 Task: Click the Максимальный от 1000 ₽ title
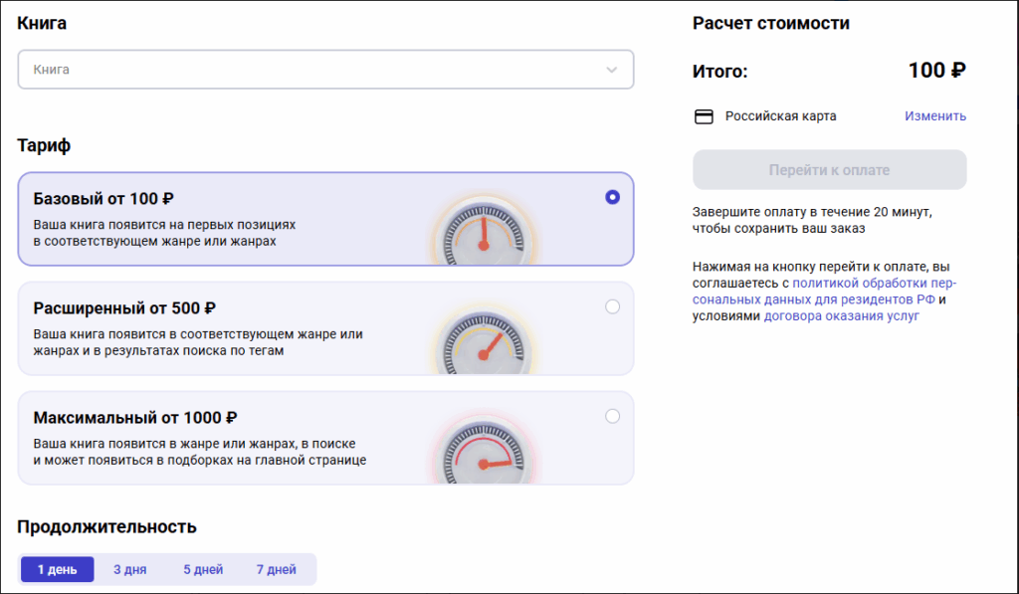pyautogui.click(x=135, y=417)
